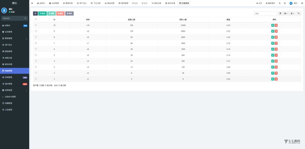Select the checkbox for row v5
Image resolution: width=305 pixels, height=149 pixels.
pyautogui.click(x=36, y=55)
